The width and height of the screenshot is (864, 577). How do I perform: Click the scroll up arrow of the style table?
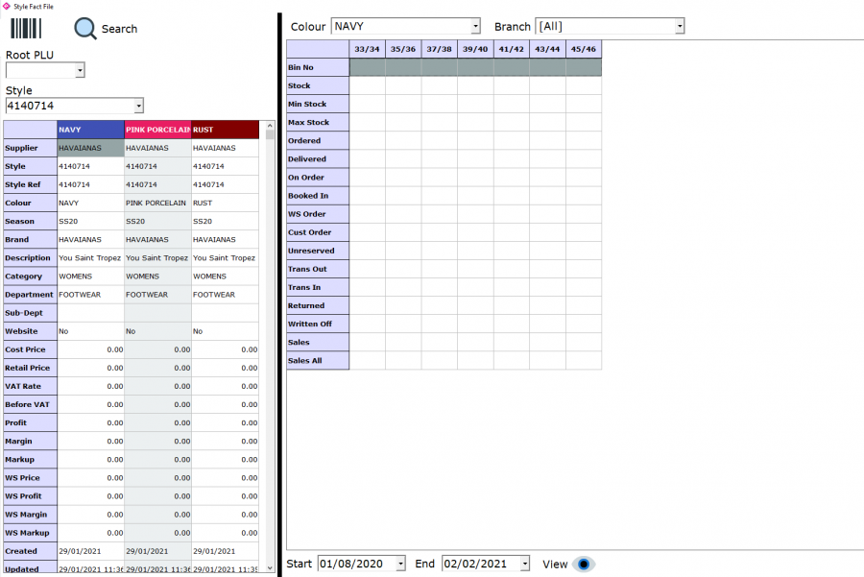[270, 126]
